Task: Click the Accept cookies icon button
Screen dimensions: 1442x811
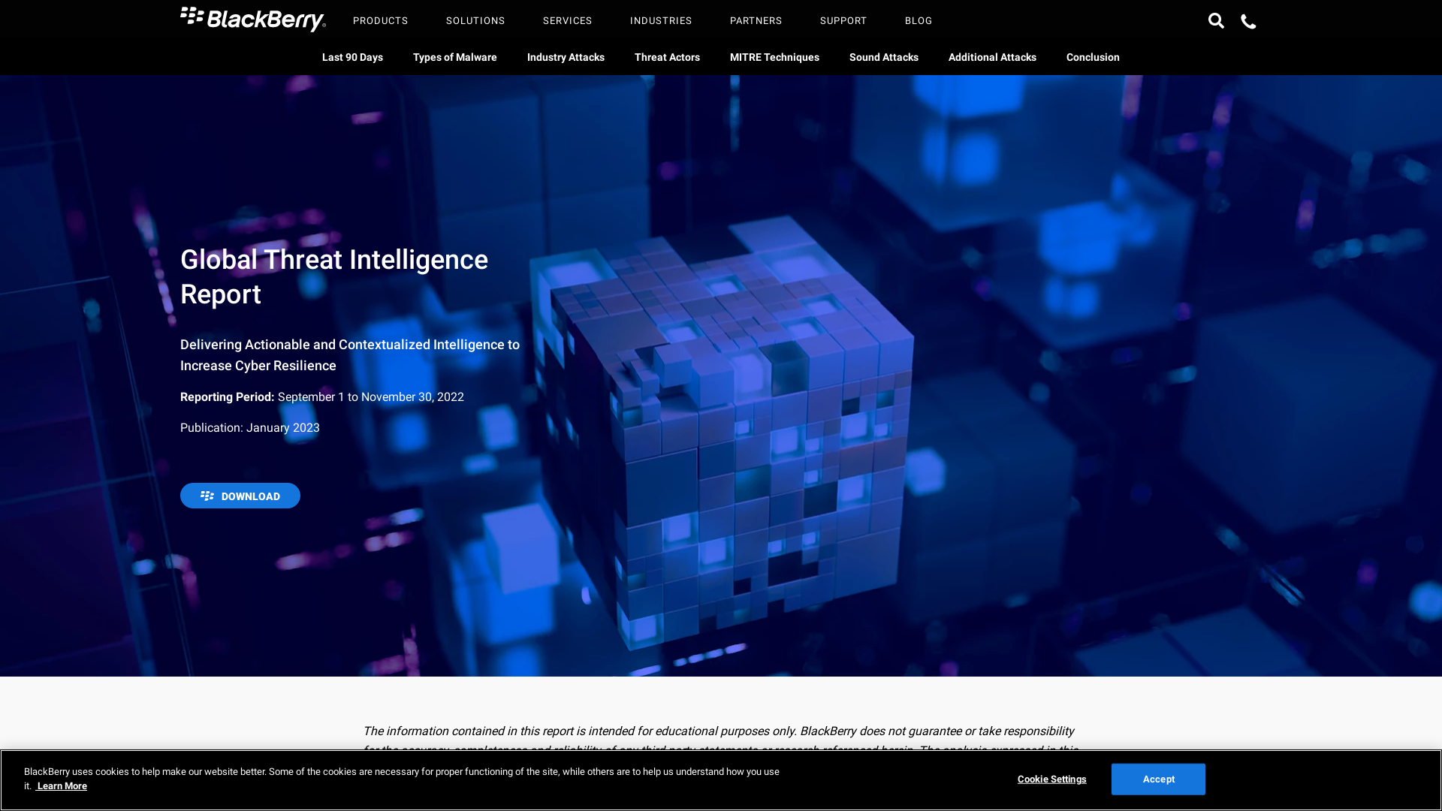Action: tap(1158, 779)
